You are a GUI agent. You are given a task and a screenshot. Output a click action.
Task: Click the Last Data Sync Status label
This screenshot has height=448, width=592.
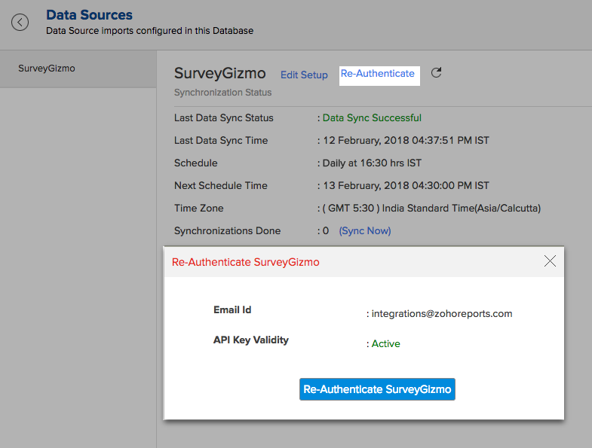coord(223,118)
